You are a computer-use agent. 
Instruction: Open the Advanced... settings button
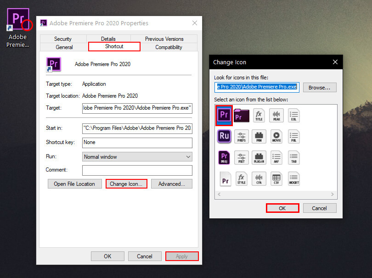[x=171, y=184]
